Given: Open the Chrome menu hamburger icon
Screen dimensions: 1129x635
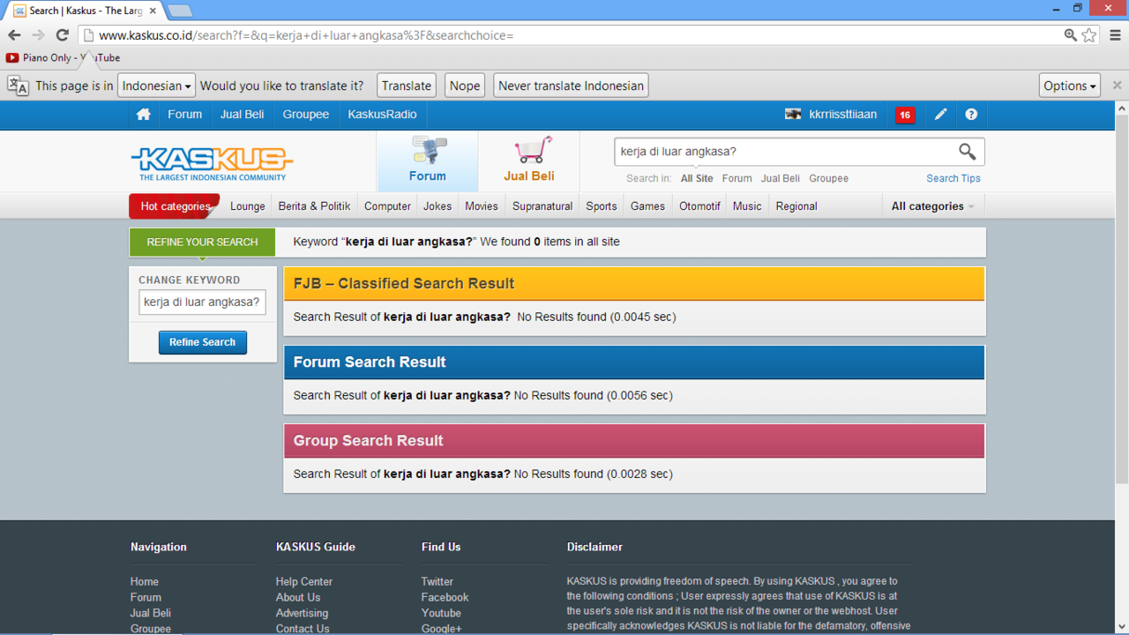Looking at the screenshot, I should [1116, 35].
